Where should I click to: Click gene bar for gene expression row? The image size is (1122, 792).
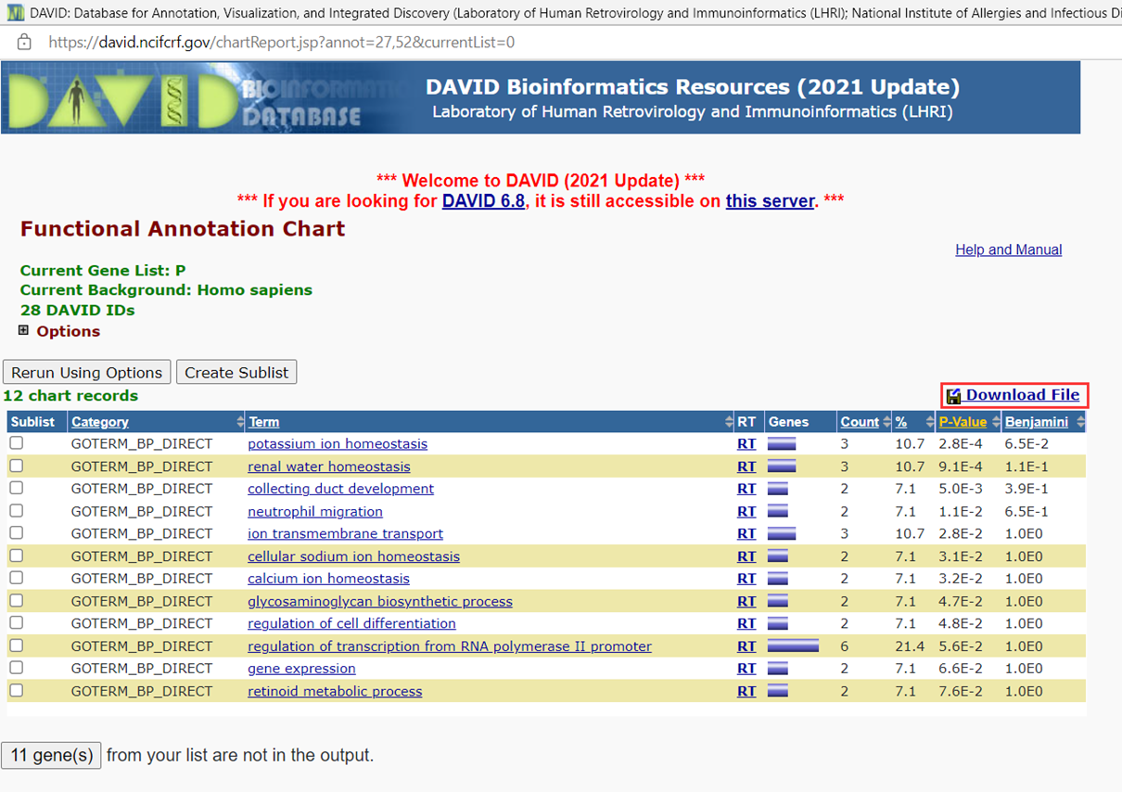coord(777,669)
